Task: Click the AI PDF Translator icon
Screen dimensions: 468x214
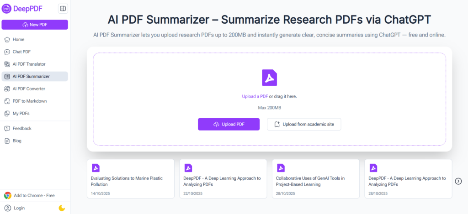Action: pos(7,64)
